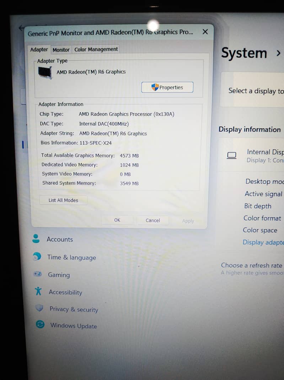Open Privacy & security settings

click(x=74, y=309)
